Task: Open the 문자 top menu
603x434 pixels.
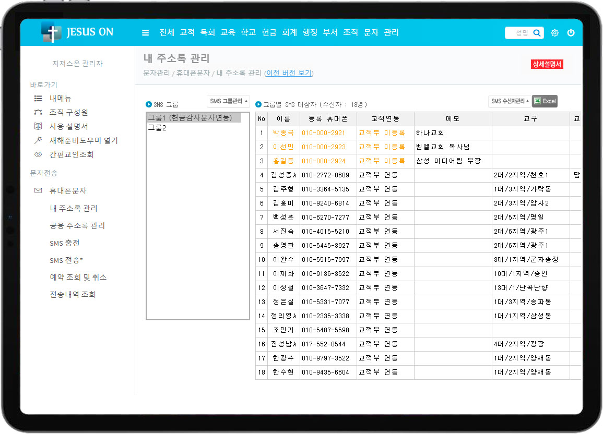Action: click(371, 32)
